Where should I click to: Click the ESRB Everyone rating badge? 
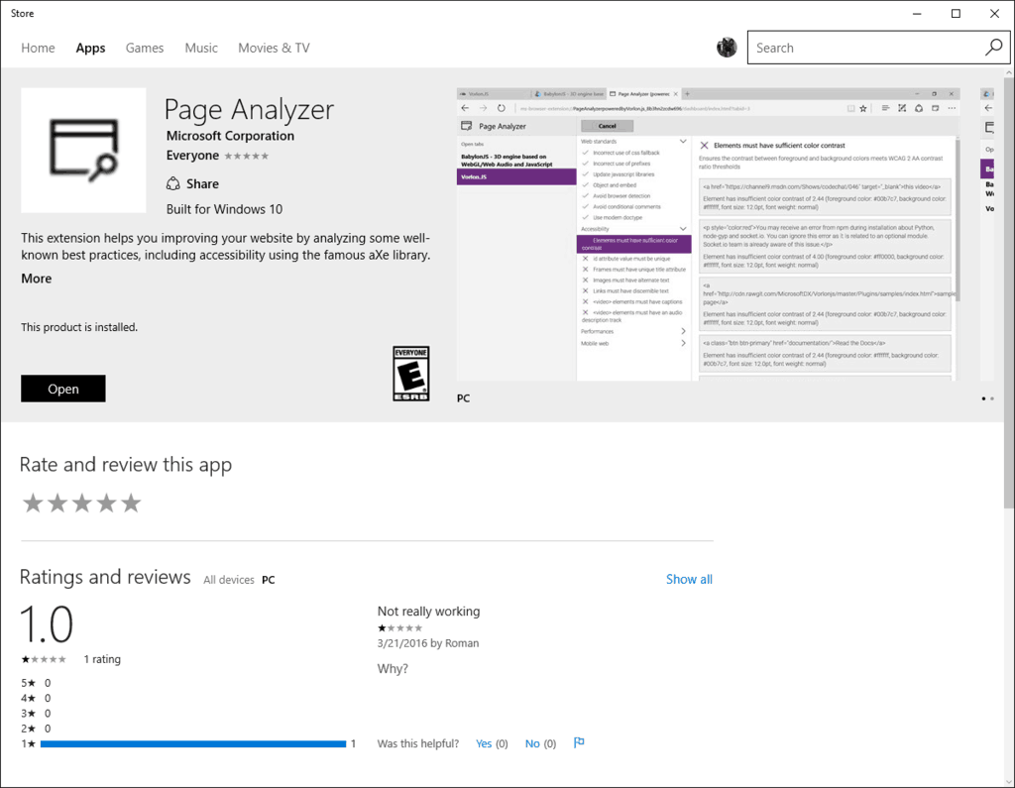pyautogui.click(x=411, y=374)
